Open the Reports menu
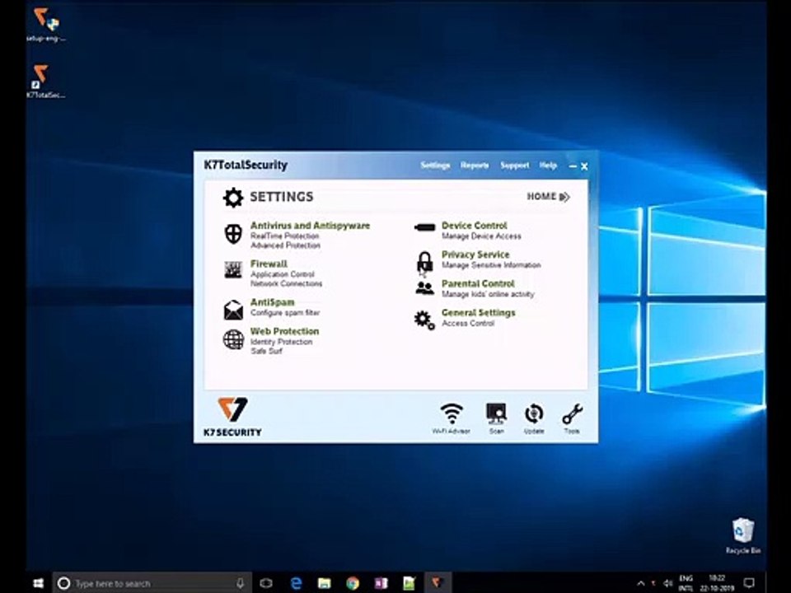This screenshot has width=791, height=593. pyautogui.click(x=475, y=166)
